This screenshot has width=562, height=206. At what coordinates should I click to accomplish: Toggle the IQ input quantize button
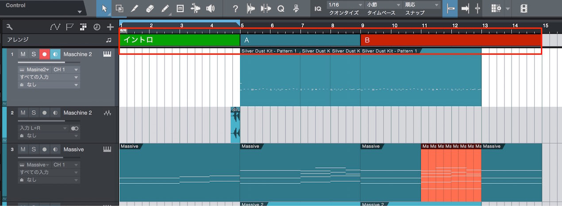click(318, 8)
